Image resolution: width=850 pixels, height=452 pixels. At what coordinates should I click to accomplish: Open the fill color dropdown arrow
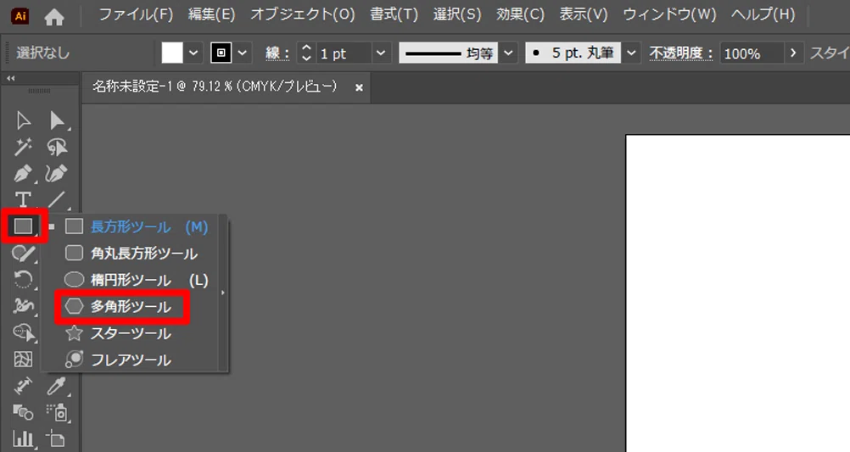click(193, 53)
